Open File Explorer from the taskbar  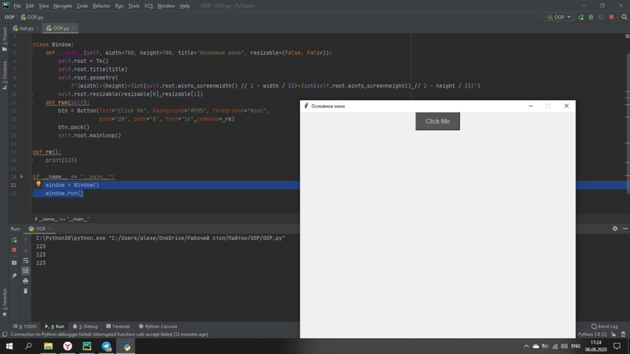pyautogui.click(x=48, y=346)
